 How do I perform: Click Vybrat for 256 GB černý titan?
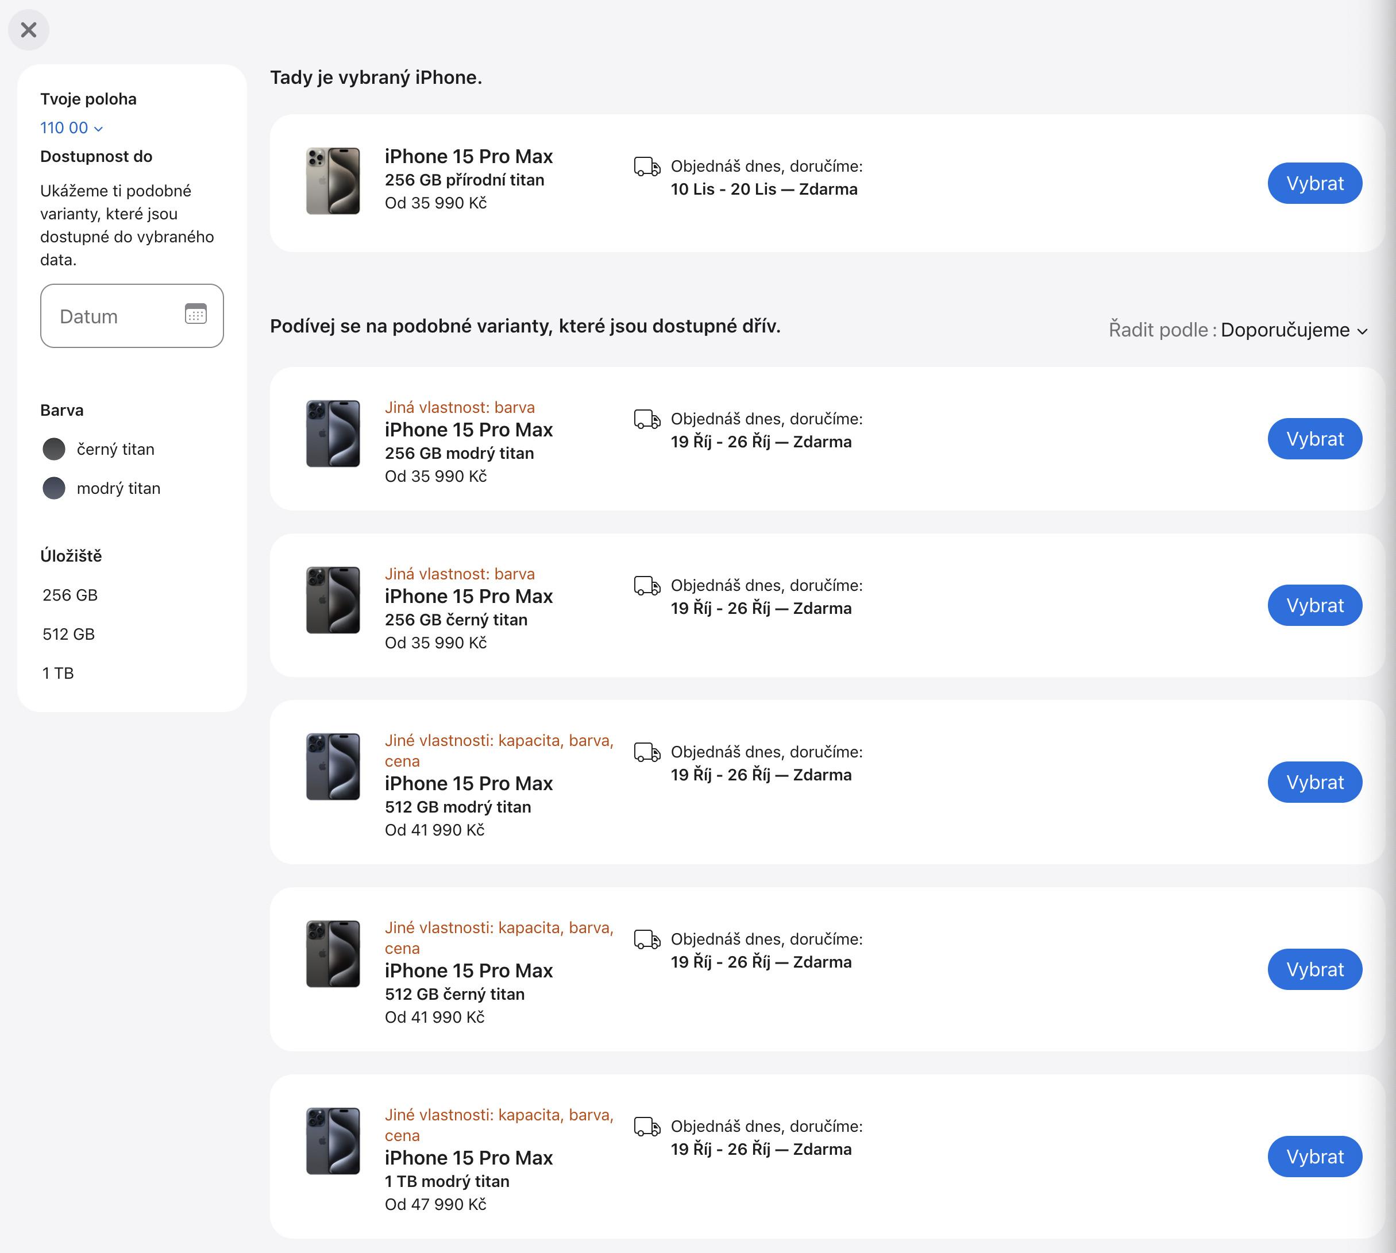(x=1315, y=605)
